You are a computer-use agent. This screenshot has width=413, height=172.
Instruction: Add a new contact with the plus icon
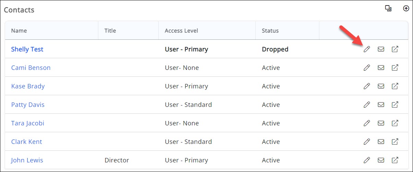coord(406,9)
